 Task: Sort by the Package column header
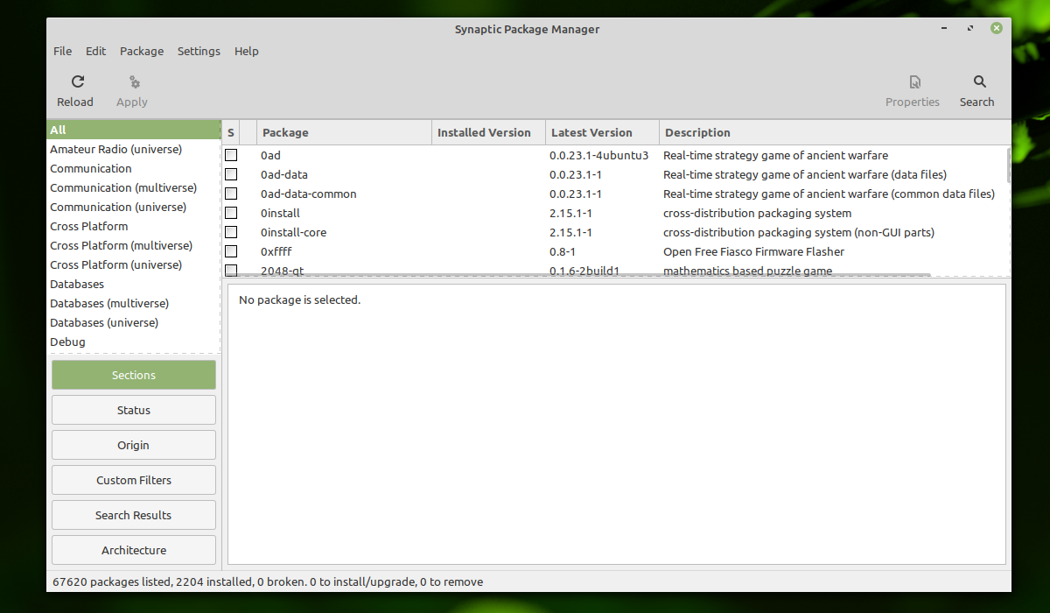pos(344,133)
